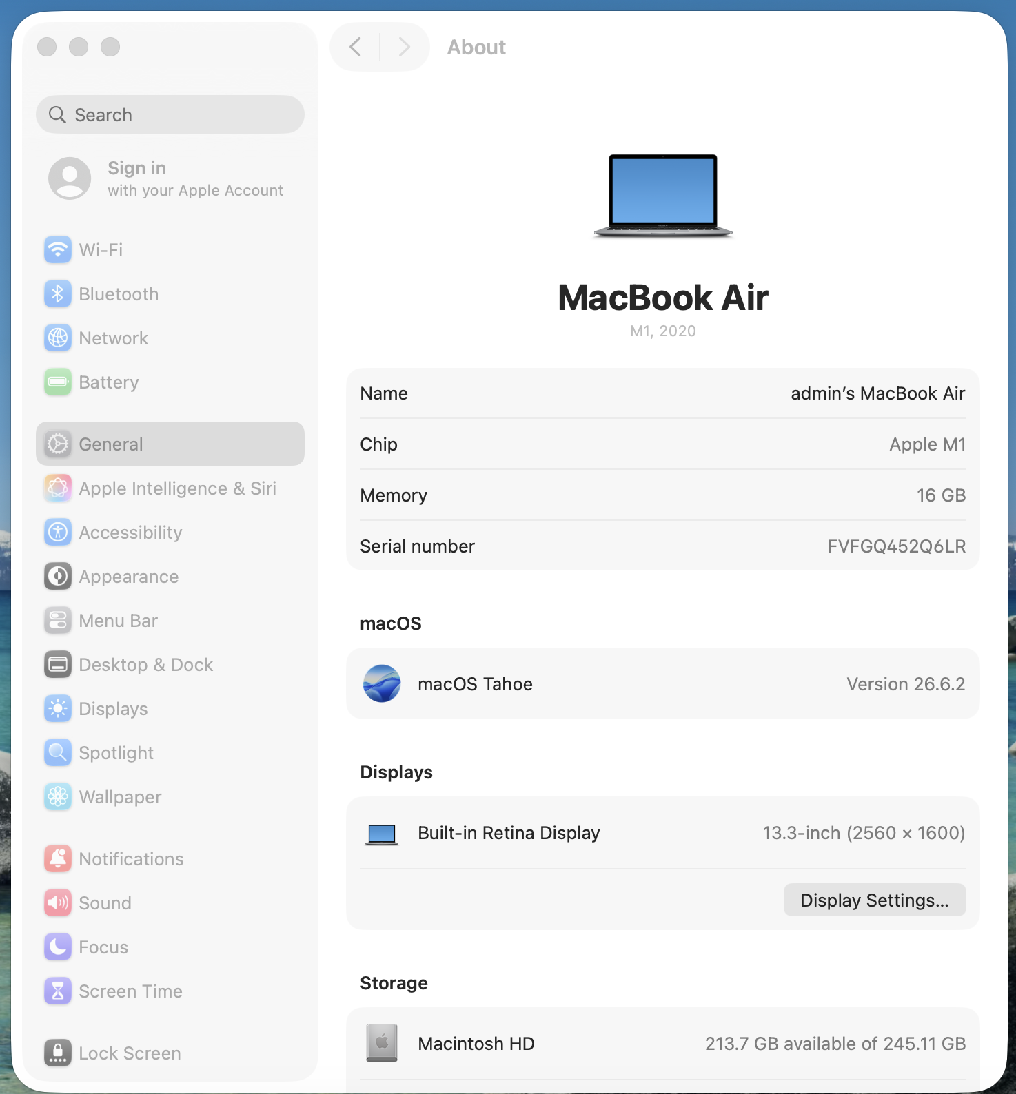Click the General gear icon
The height and width of the screenshot is (1094, 1016).
point(58,444)
